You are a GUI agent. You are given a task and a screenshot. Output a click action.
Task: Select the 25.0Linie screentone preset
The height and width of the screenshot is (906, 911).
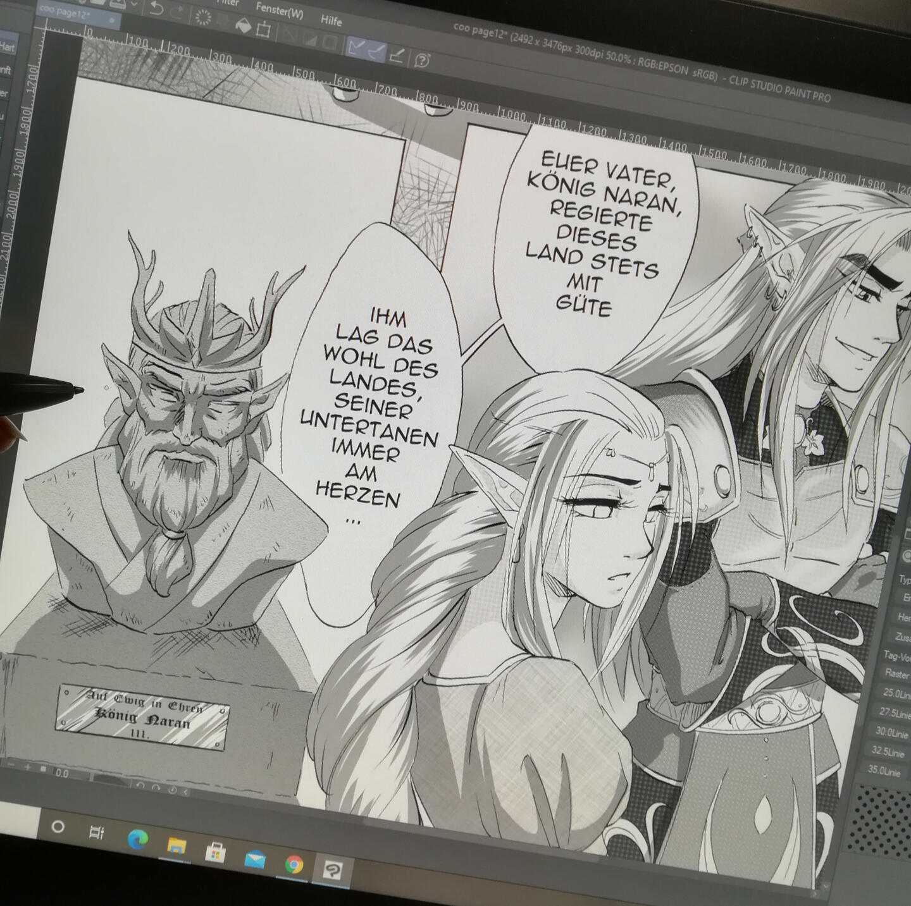[x=896, y=693]
